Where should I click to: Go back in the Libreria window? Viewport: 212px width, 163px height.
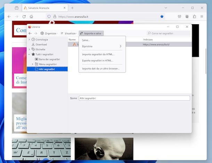[30, 33]
